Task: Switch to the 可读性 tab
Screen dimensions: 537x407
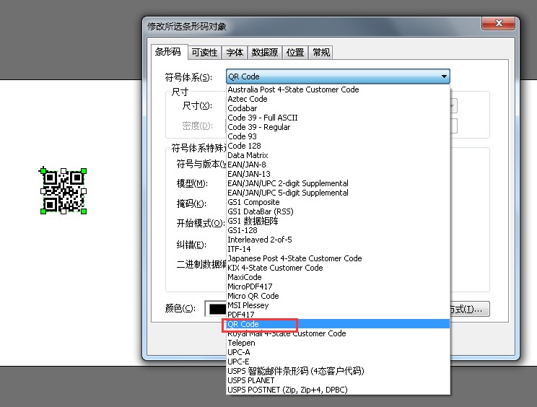Action: [204, 53]
